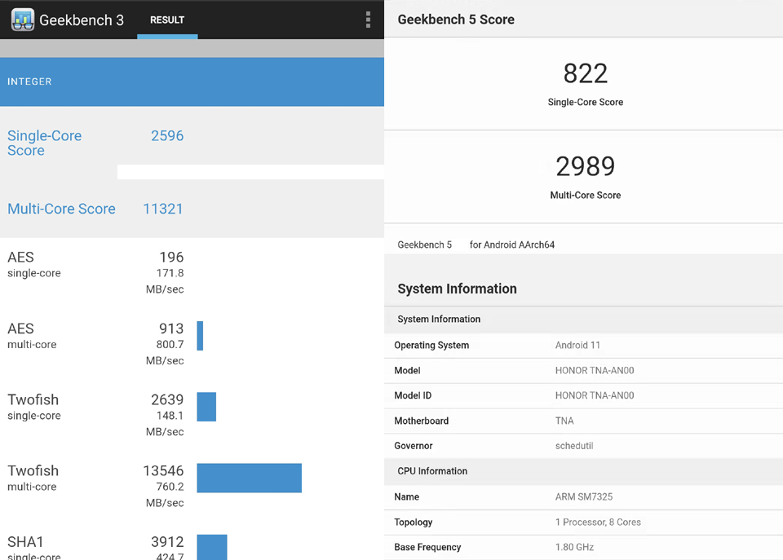783x560 pixels.
Task: Open the Geekbench 3 app icon
Action: click(23, 20)
